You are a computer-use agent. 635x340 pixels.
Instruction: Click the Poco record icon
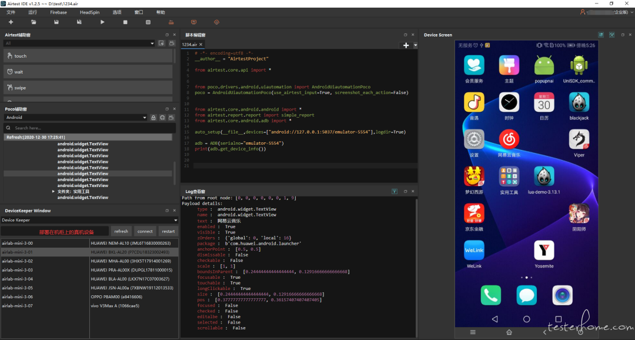point(171,118)
